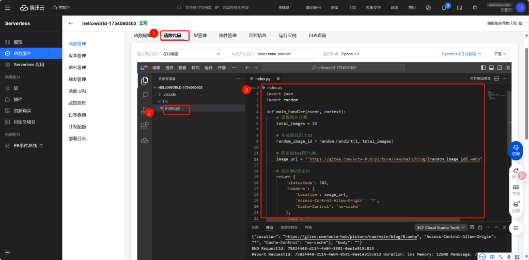
Task: Open the Search icon in the activity bar
Action: [145, 95]
